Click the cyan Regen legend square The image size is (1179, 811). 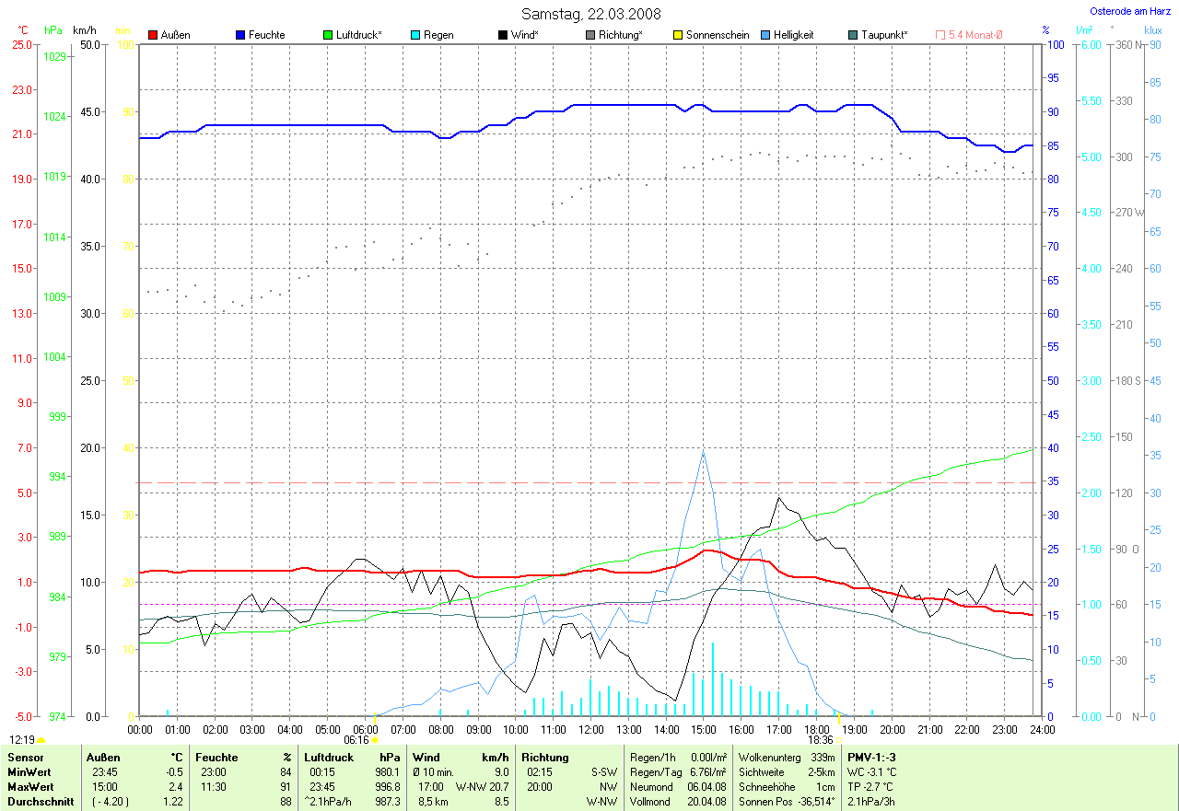coord(415,35)
